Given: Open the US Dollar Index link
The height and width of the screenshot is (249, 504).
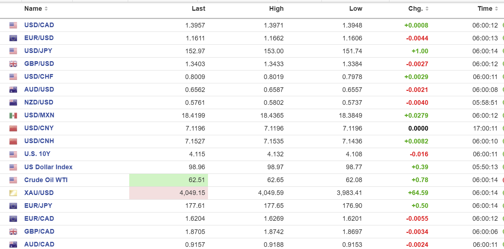Looking at the screenshot, I should click(48, 167).
